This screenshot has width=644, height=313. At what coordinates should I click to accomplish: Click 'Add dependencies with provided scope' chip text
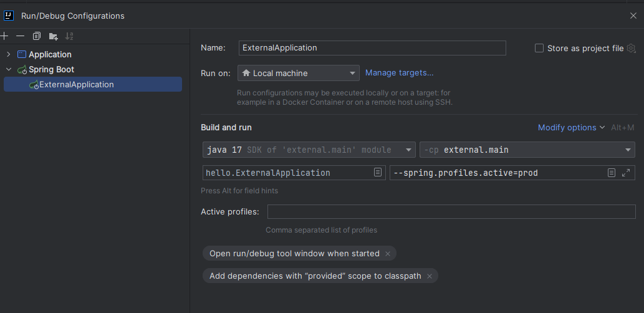(x=315, y=276)
